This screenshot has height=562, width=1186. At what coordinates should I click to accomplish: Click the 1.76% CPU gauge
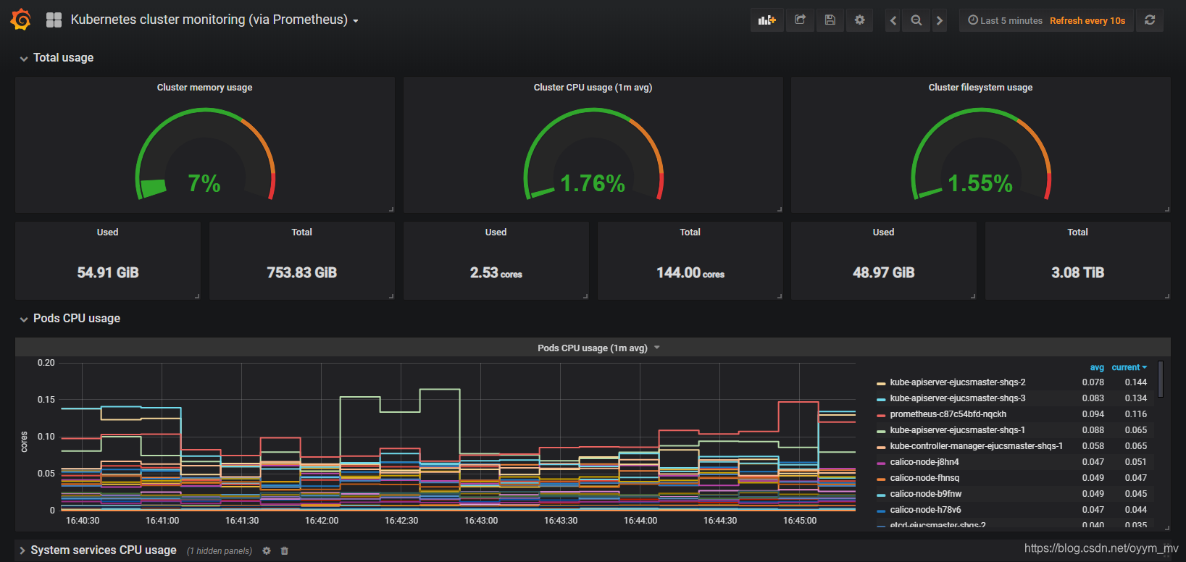click(593, 154)
